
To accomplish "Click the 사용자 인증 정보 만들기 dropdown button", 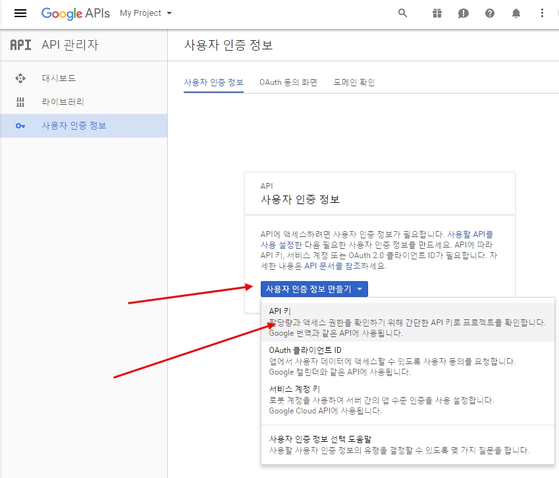I will (x=314, y=289).
